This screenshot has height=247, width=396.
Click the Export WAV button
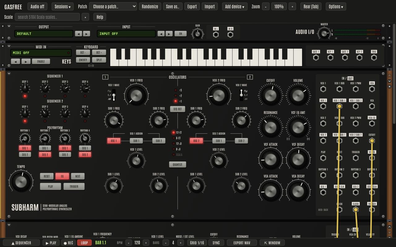click(x=242, y=243)
